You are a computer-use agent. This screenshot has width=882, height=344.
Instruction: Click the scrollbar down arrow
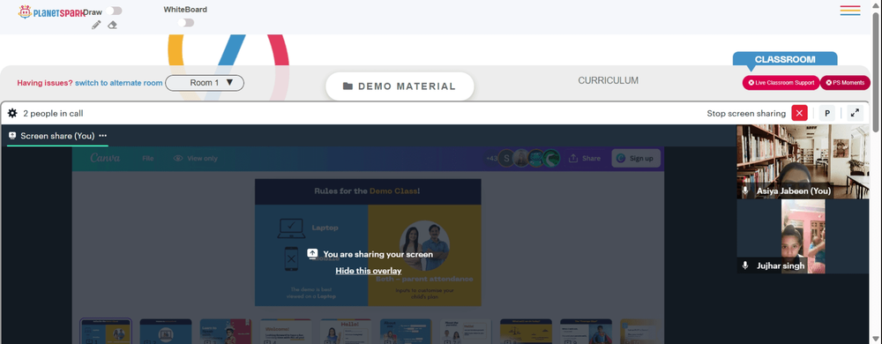click(876, 340)
